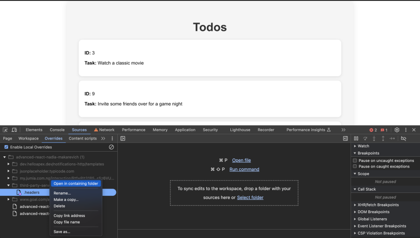Enable Pause on uncaught exceptions
Screen dimensions: 420x238
coord(355,161)
